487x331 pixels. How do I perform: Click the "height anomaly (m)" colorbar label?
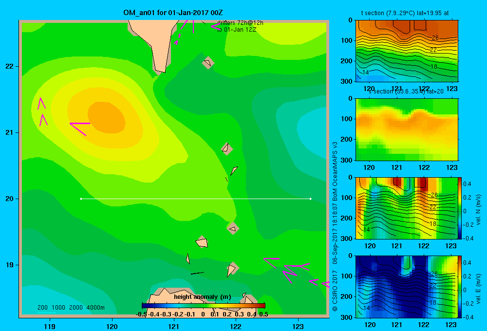[202, 297]
